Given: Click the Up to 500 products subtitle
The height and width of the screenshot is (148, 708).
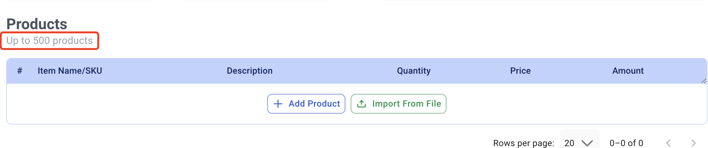Looking at the screenshot, I should click(x=50, y=41).
